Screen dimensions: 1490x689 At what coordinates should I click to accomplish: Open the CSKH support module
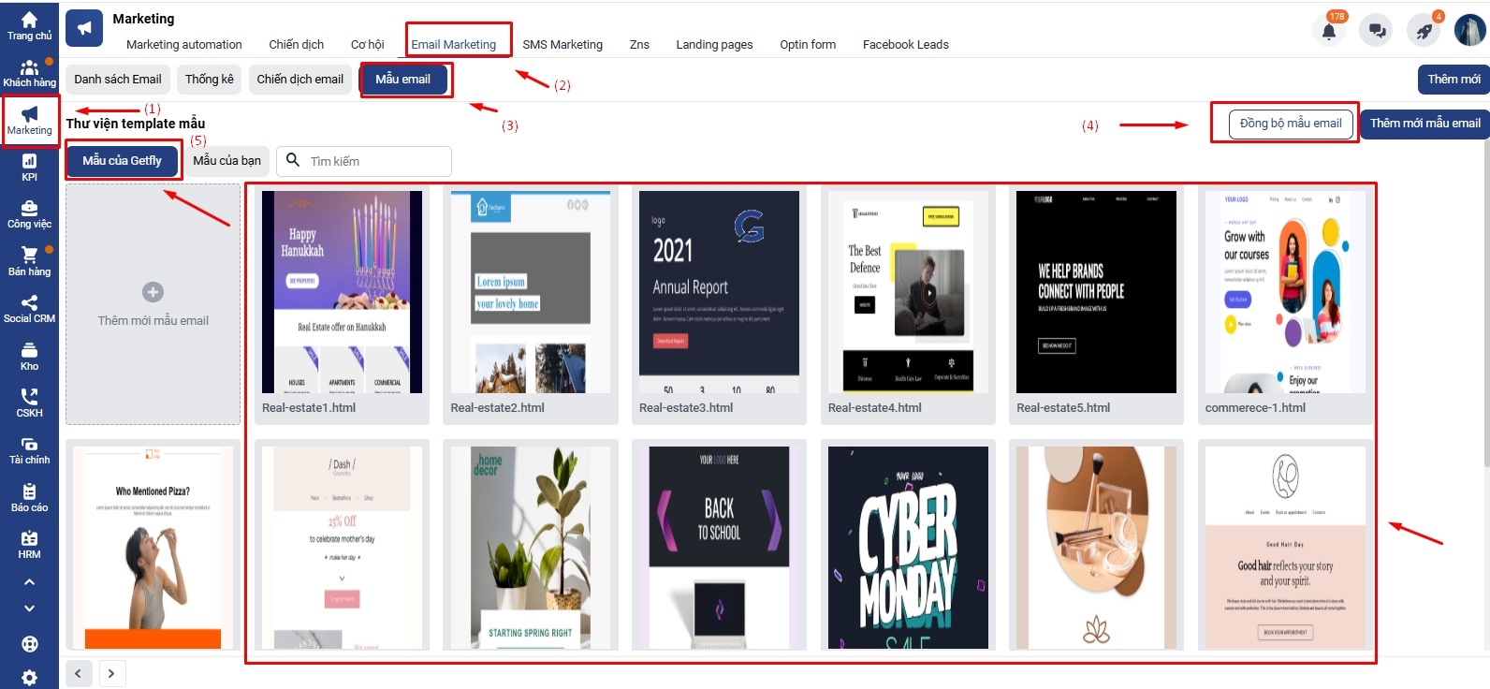[x=29, y=403]
